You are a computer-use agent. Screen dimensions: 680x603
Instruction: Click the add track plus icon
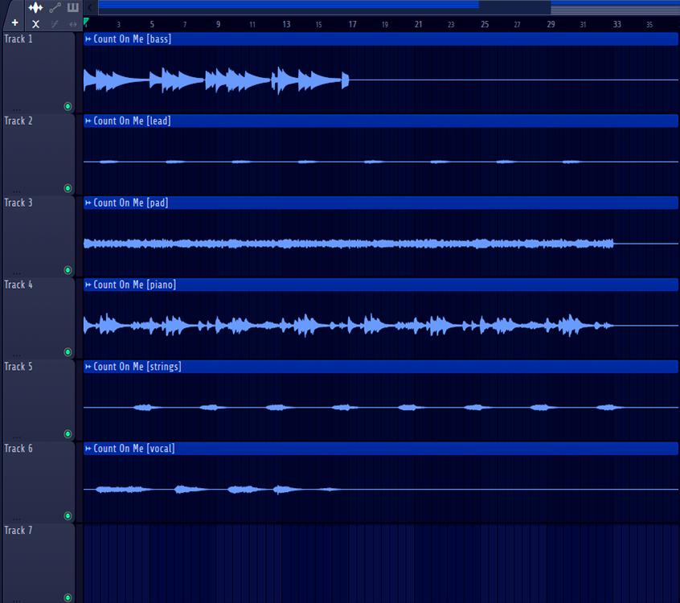pos(14,23)
